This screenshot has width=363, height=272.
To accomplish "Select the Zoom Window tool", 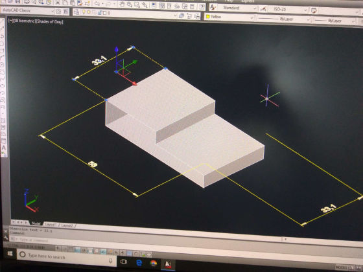I will (x=137, y=5).
